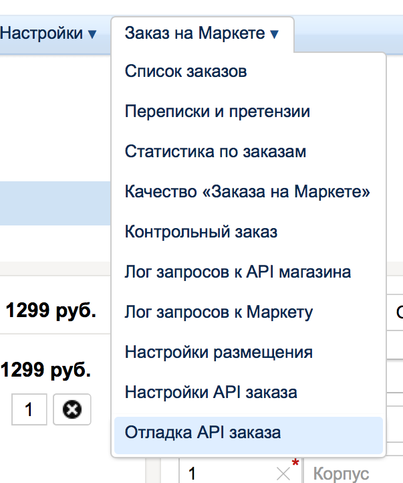403x483 pixels.
Task: Choose Контрольный заказ menu entry
Action: (200, 232)
